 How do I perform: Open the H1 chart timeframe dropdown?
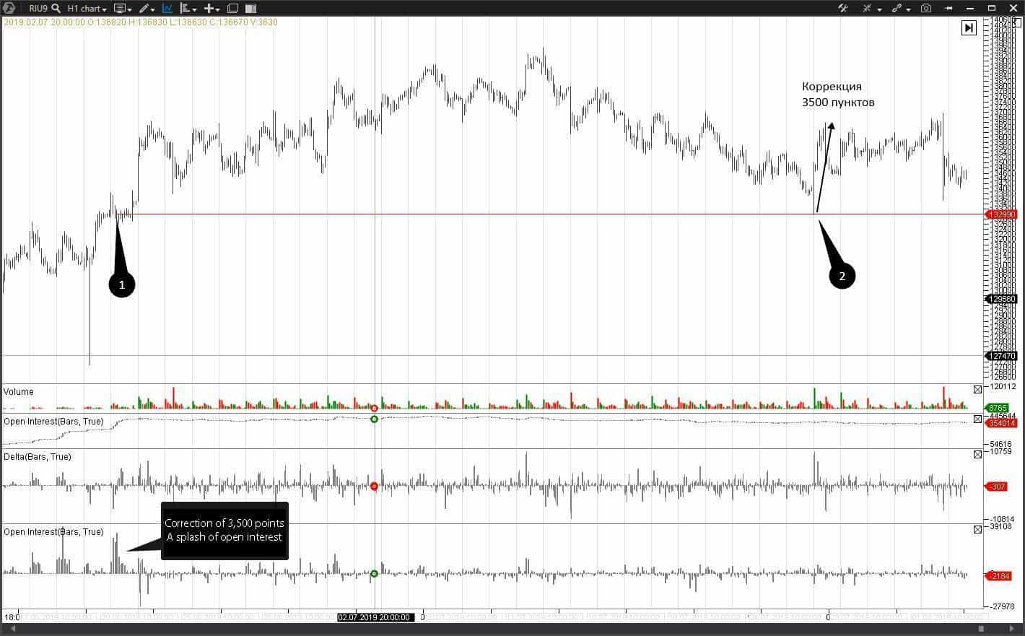[87, 9]
